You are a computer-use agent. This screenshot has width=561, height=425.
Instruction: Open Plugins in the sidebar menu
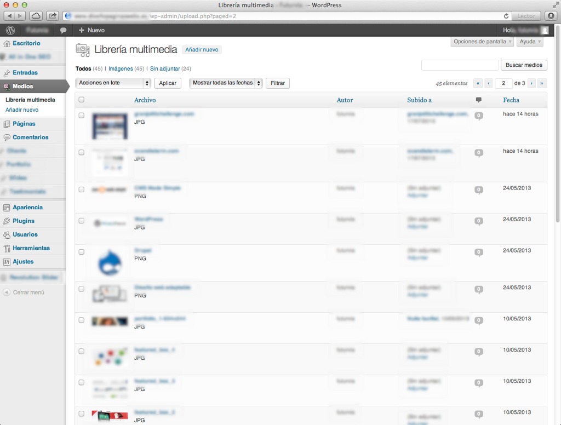tap(24, 221)
